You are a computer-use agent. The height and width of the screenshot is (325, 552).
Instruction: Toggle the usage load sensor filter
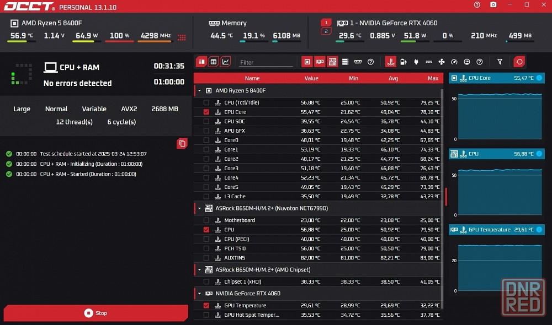click(x=467, y=62)
